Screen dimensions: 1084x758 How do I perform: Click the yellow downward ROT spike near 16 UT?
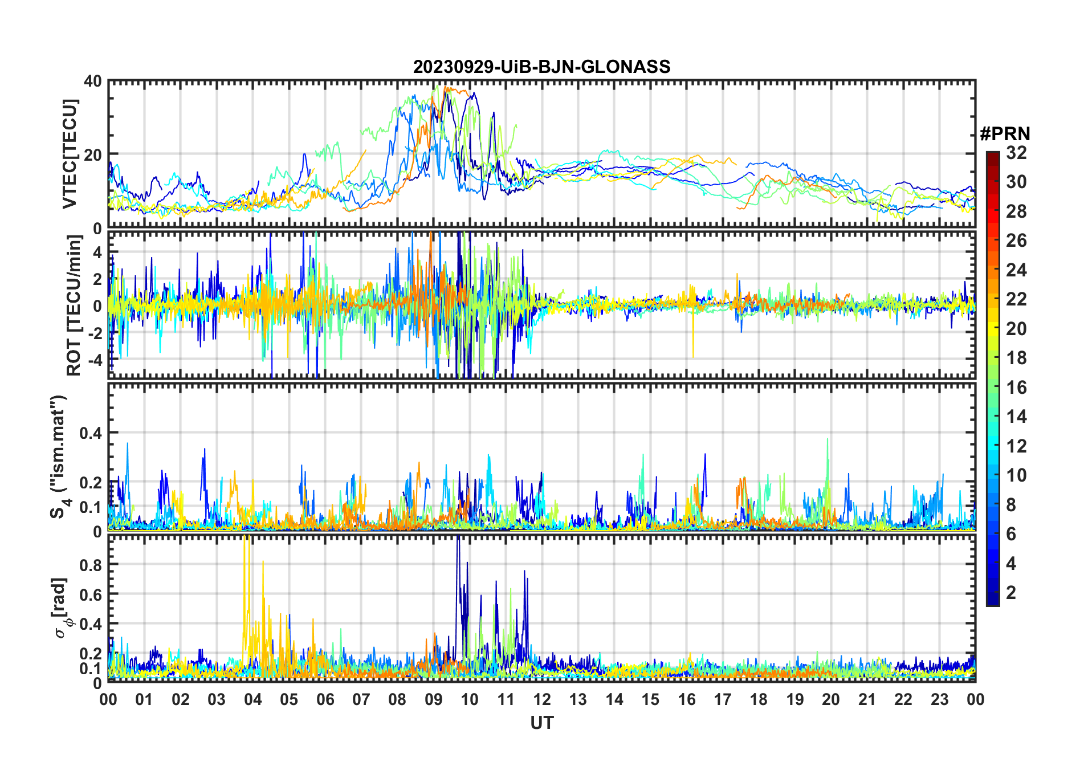point(693,342)
